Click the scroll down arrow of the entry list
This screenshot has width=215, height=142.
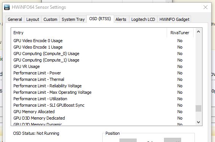(x=198, y=122)
